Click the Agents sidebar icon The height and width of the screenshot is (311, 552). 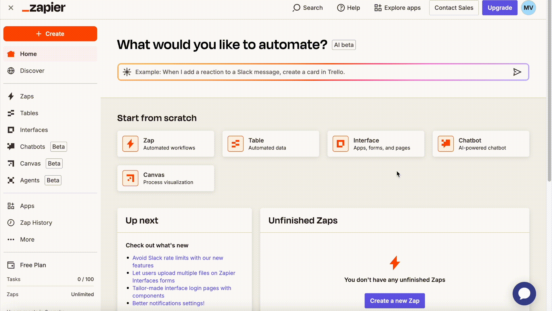11,180
